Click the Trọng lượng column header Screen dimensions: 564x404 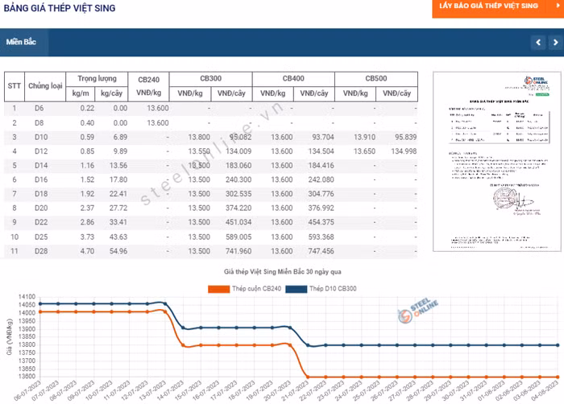coord(97,79)
